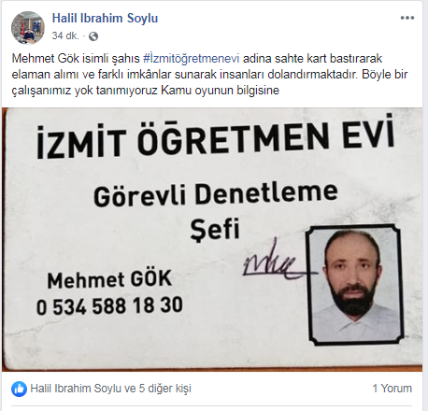Open the poster's round profile picture
428x411 pixels.
click(28, 28)
